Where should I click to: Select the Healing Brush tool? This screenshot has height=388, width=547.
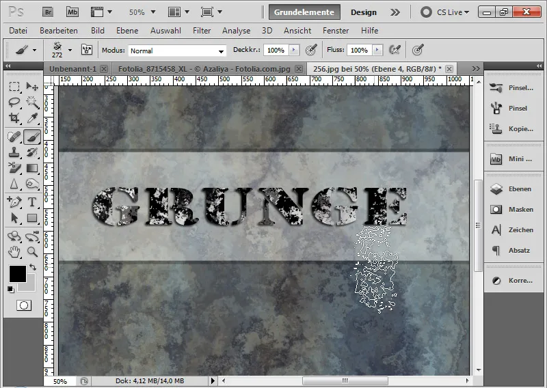tap(14, 137)
